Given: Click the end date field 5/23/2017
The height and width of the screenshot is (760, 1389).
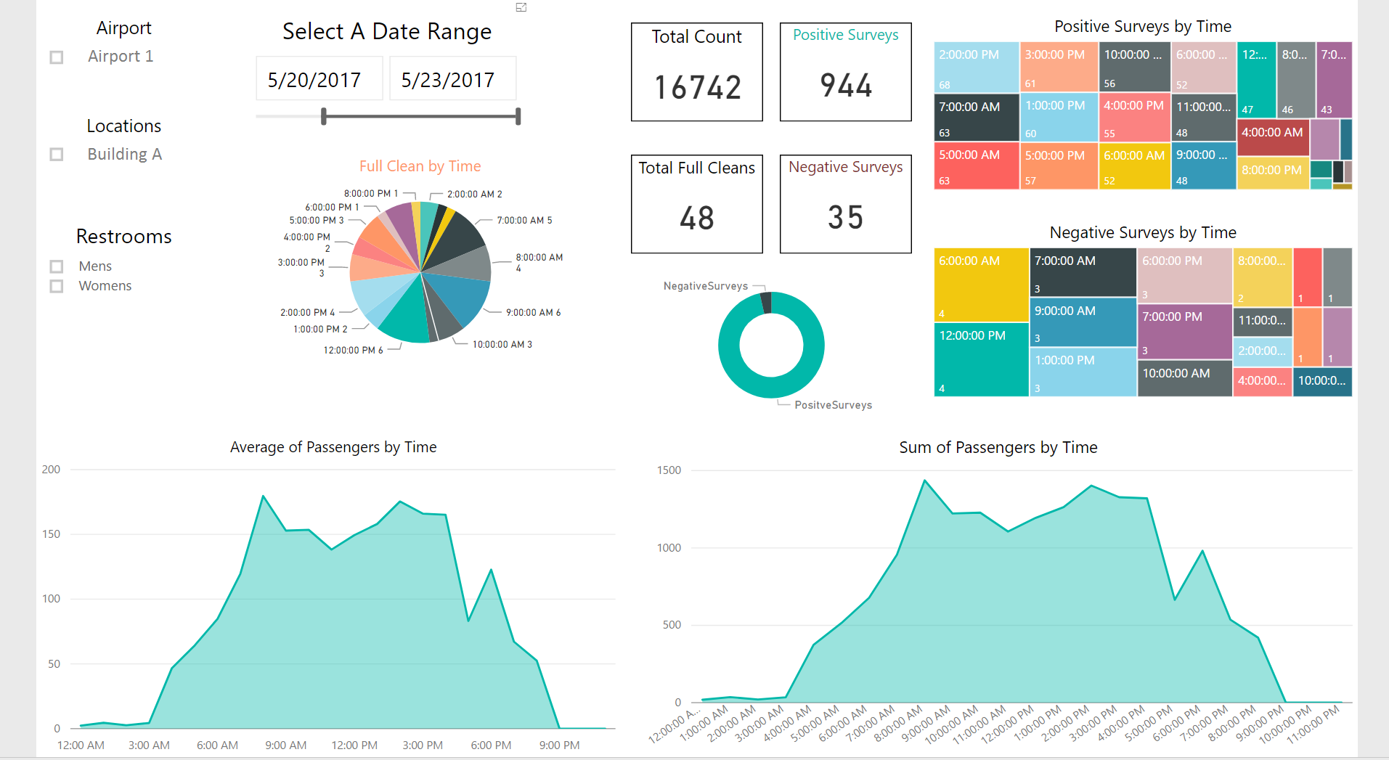Looking at the screenshot, I should pos(452,79).
